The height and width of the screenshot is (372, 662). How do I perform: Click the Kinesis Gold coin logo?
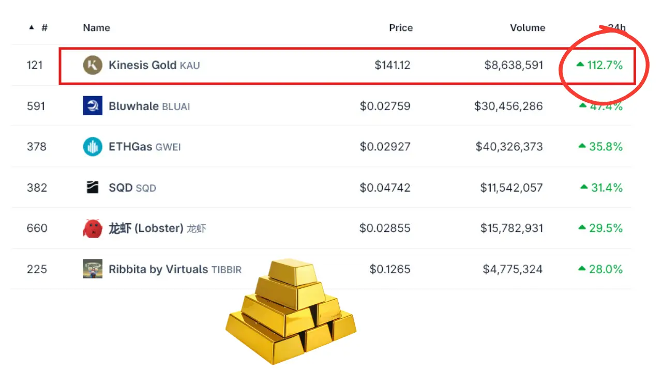point(93,65)
